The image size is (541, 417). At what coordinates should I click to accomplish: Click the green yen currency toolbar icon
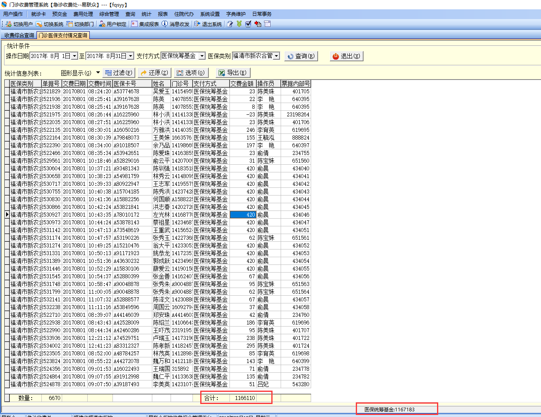pos(239,24)
